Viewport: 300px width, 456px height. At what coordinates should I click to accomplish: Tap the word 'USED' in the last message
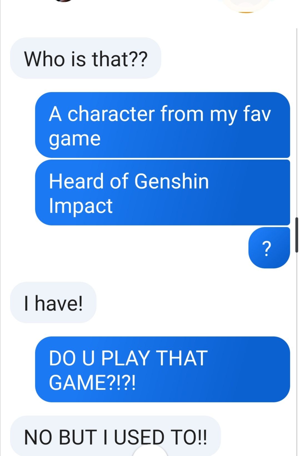coord(139,437)
